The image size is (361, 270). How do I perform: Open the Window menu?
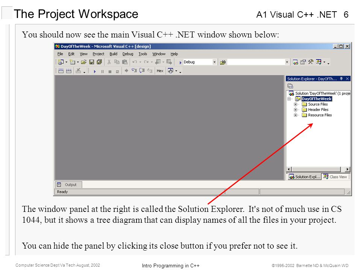(159, 54)
